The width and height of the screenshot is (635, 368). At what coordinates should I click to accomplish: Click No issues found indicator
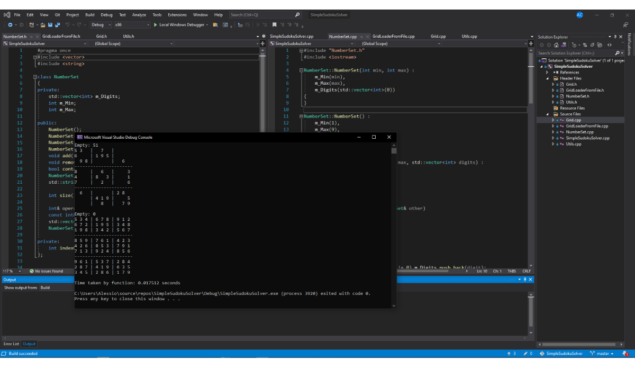(46, 271)
